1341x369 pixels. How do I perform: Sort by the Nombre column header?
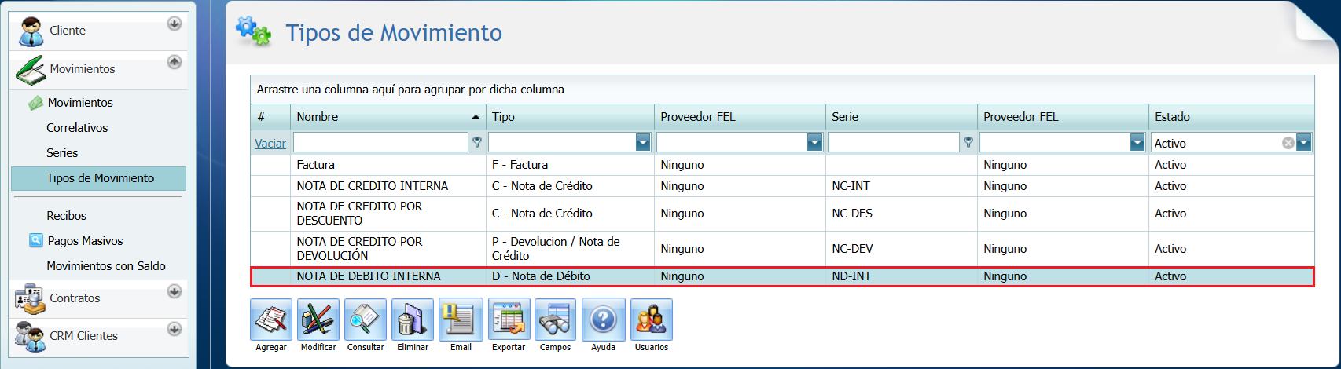click(388, 117)
